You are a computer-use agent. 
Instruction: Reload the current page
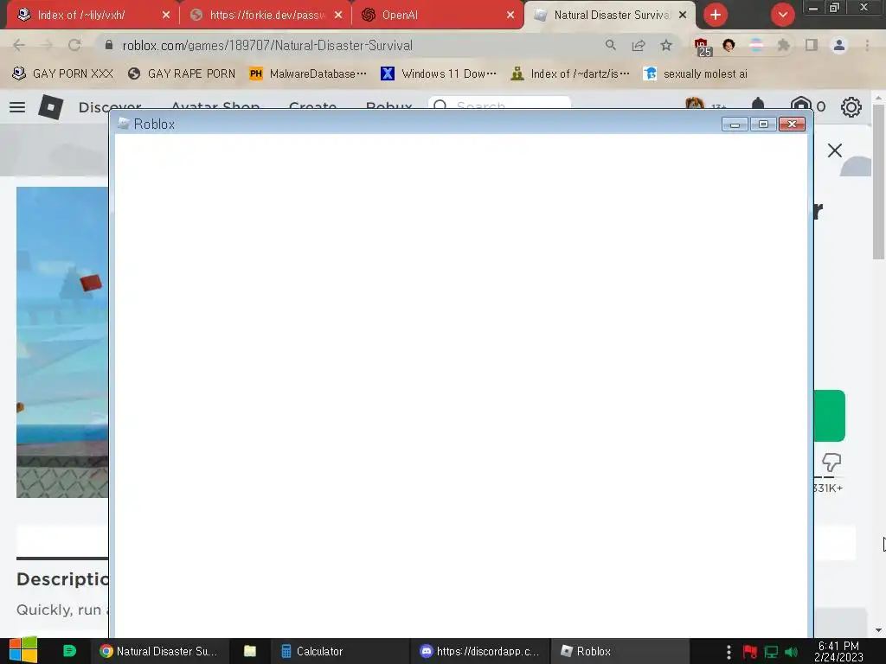pos(74,45)
